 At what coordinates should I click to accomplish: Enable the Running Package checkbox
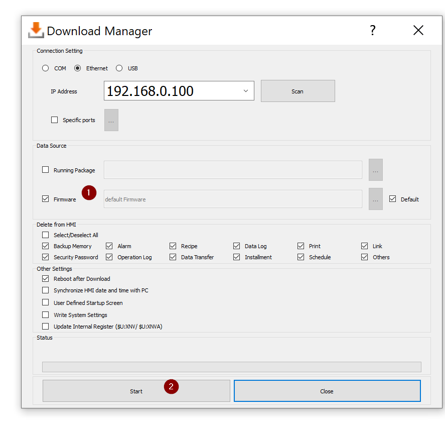point(46,170)
